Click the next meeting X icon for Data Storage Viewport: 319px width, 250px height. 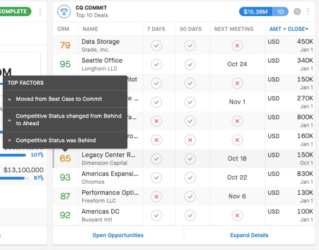[x=237, y=46]
